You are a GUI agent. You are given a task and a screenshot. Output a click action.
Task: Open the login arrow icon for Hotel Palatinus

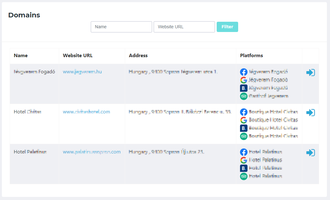point(310,153)
